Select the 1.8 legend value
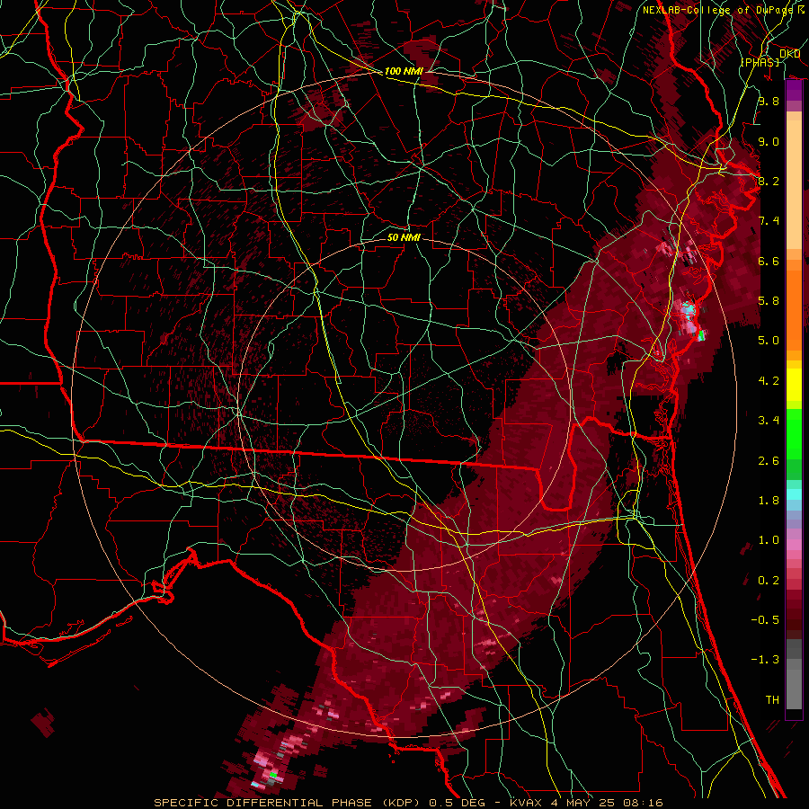809x809 pixels. (769, 501)
